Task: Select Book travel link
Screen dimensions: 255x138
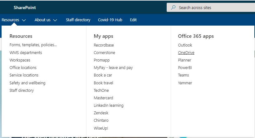Action: pyautogui.click(x=103, y=83)
